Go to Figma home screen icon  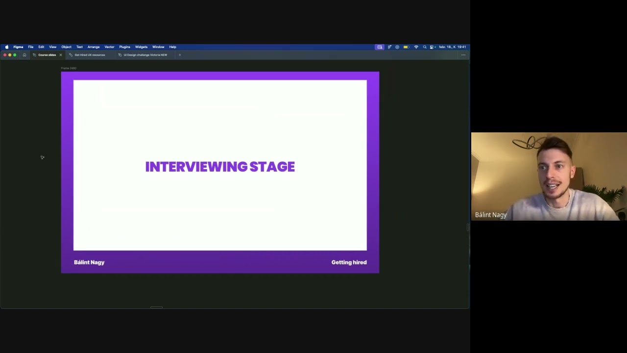24,55
